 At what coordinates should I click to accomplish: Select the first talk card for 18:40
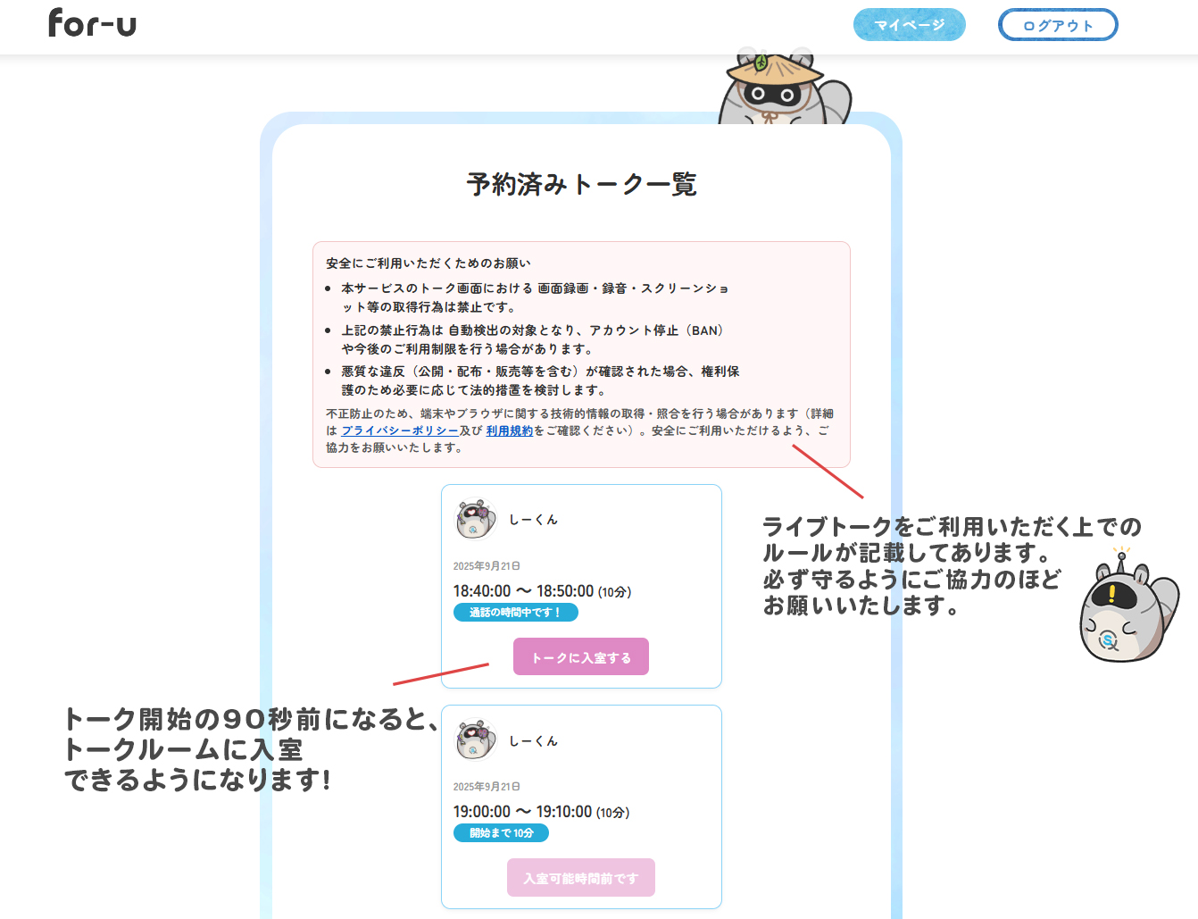[x=580, y=587]
